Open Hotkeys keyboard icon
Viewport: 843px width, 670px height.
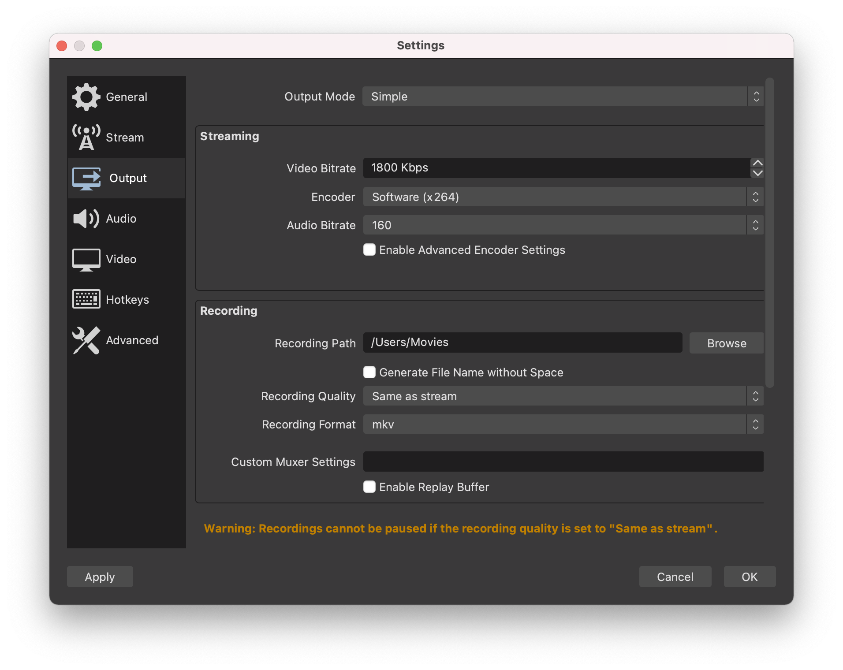pyautogui.click(x=86, y=299)
